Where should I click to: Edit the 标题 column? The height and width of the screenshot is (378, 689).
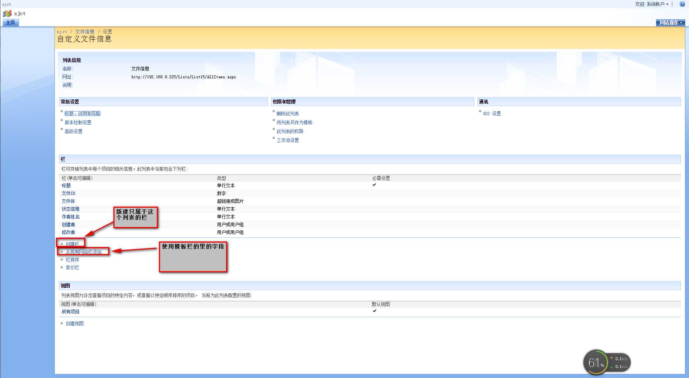66,185
